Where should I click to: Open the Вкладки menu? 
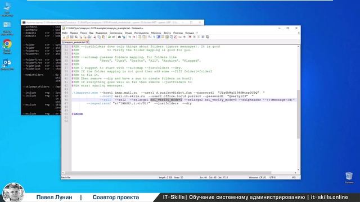[190, 33]
